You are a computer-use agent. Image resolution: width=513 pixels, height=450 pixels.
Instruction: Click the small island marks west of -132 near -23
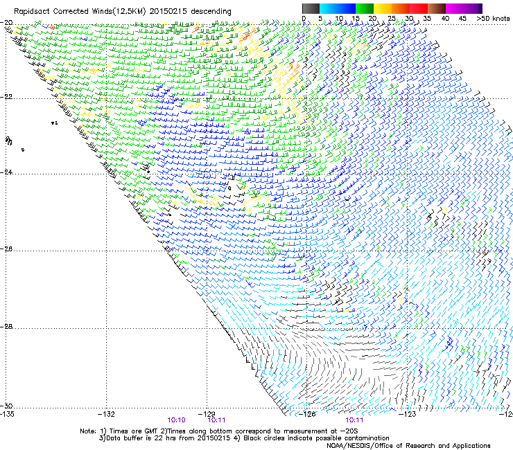54,123
